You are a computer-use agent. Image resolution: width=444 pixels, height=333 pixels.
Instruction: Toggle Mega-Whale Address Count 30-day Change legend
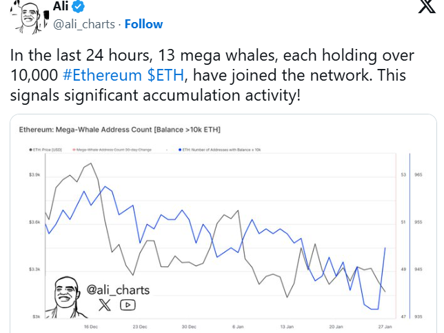coord(112,150)
